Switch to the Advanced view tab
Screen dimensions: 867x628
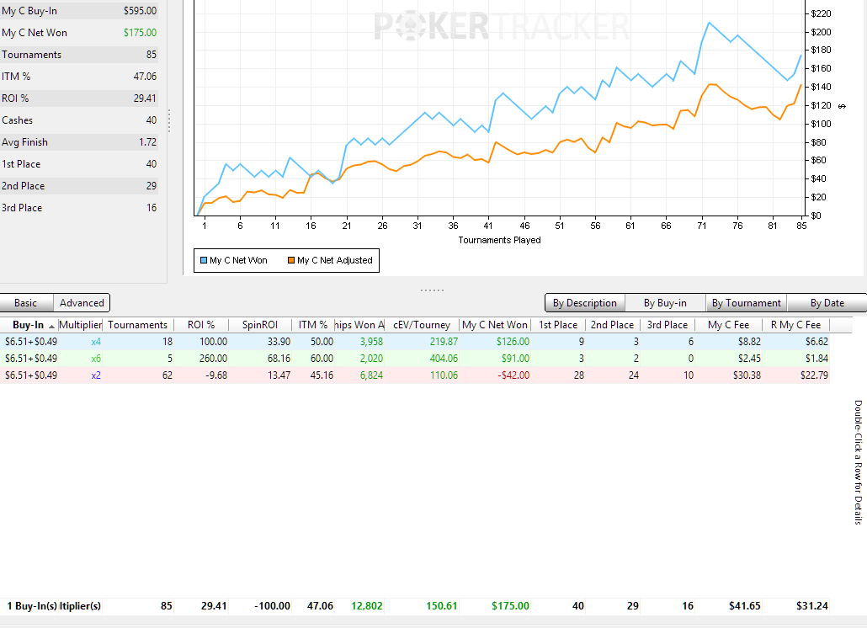click(x=82, y=303)
